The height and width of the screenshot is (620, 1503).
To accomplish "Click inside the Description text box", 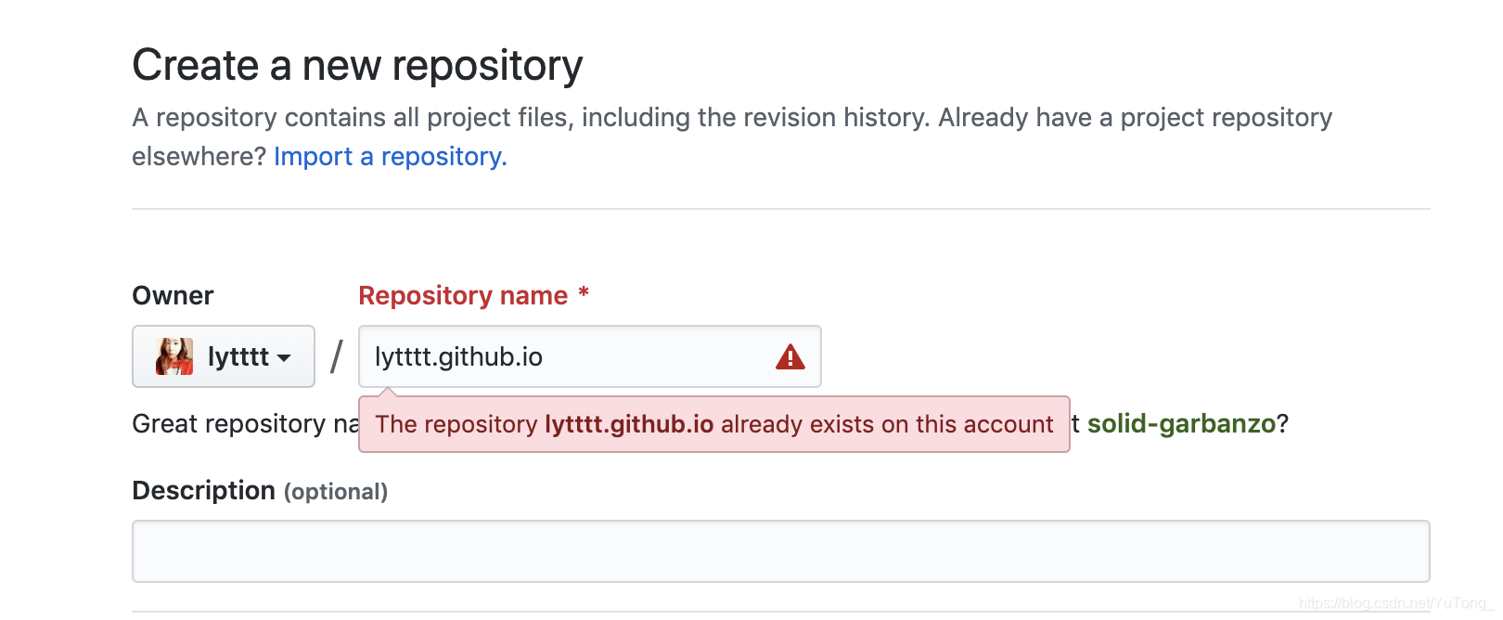I will [781, 551].
